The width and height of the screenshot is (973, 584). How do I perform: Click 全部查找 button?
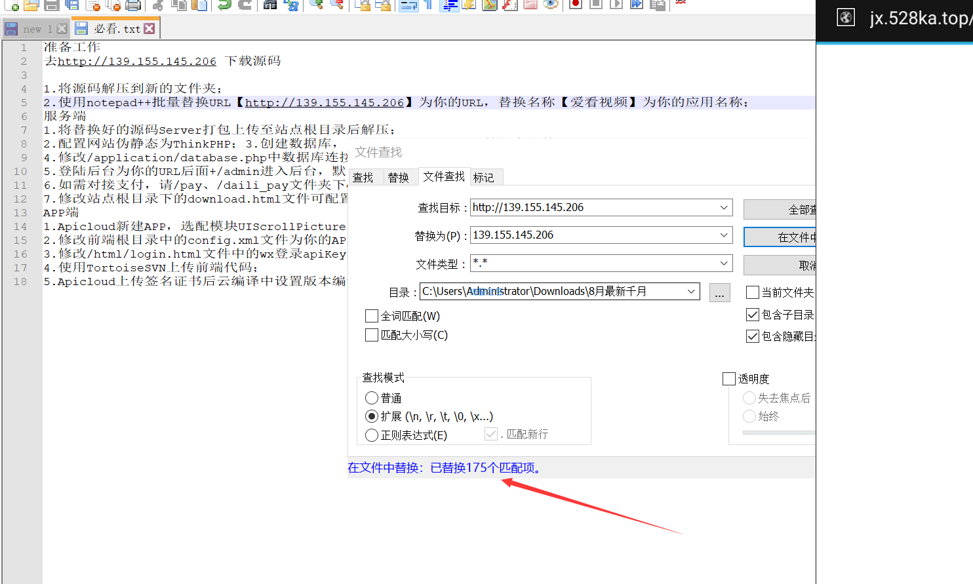[x=780, y=210]
